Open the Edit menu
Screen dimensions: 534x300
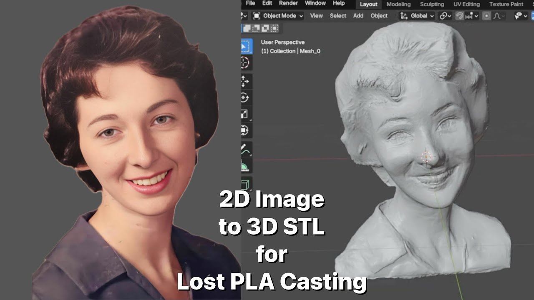pos(267,3)
